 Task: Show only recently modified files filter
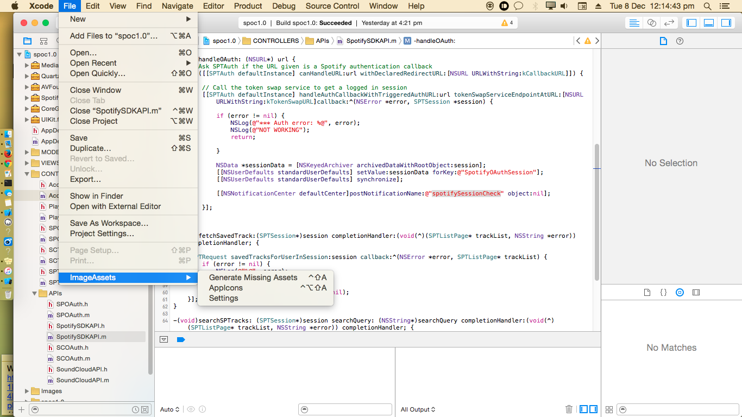[x=135, y=409]
